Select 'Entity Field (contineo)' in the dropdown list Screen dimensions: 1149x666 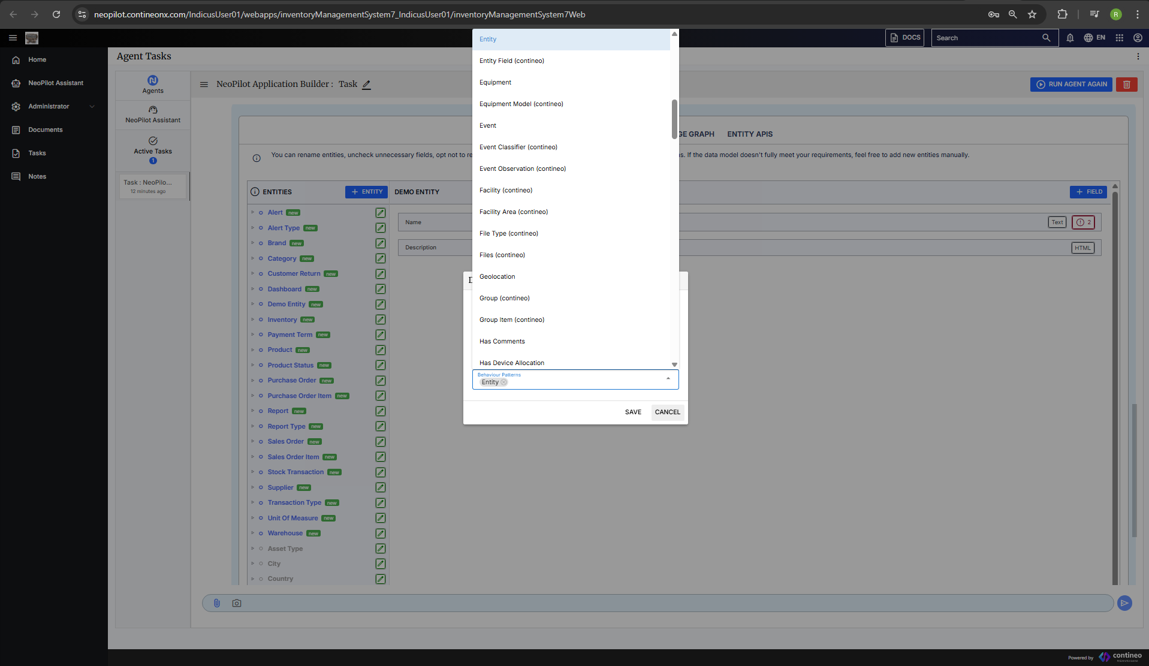tap(571, 61)
